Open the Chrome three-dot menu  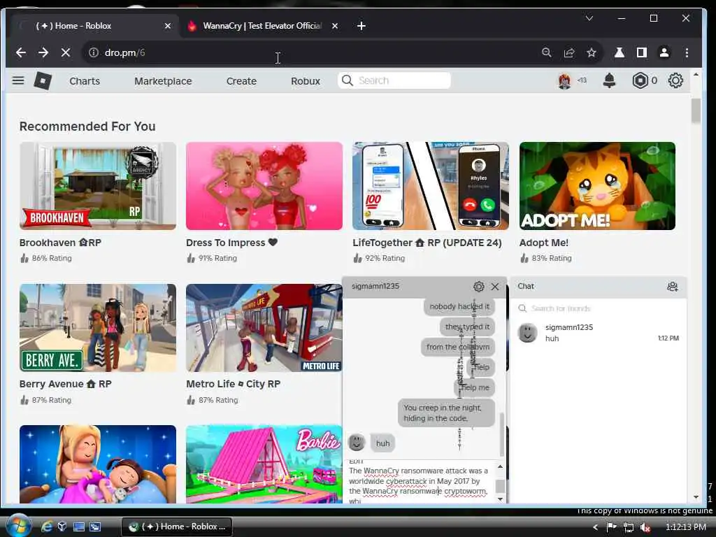[x=687, y=52]
